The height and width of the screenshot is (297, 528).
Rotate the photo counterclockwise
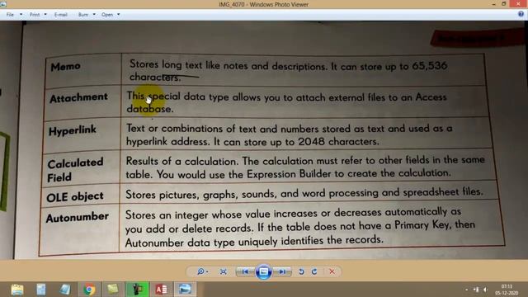301,271
